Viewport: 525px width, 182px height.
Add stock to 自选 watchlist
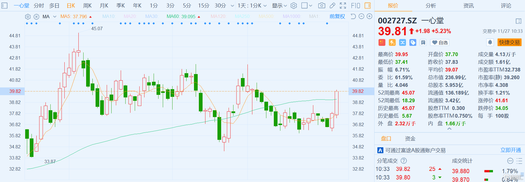(440, 42)
